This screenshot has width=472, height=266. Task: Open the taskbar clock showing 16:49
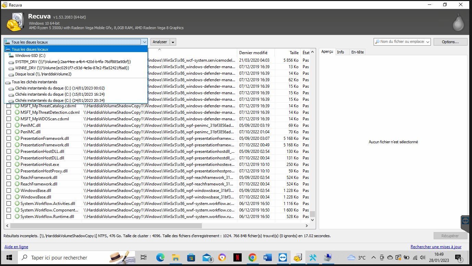click(439, 257)
